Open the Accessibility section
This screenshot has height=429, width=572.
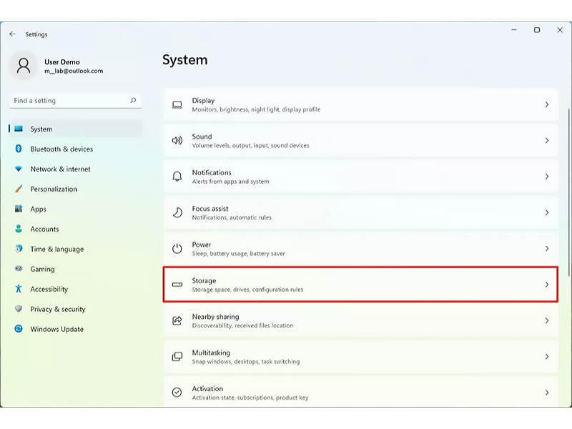pyautogui.click(x=76, y=289)
